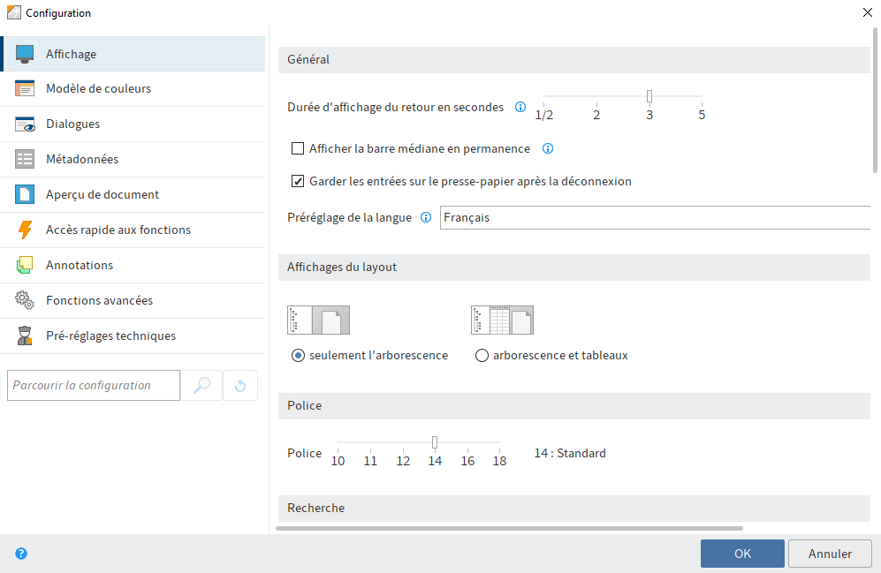Open the Affichage settings section
Image resolution: width=881 pixels, height=573 pixels.
24,53
